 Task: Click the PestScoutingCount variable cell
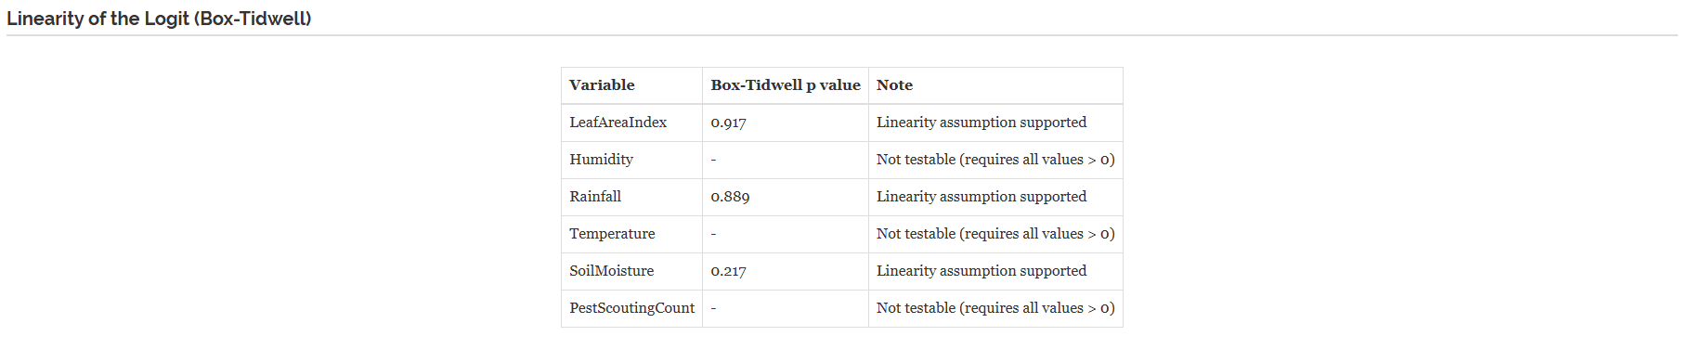[632, 308]
